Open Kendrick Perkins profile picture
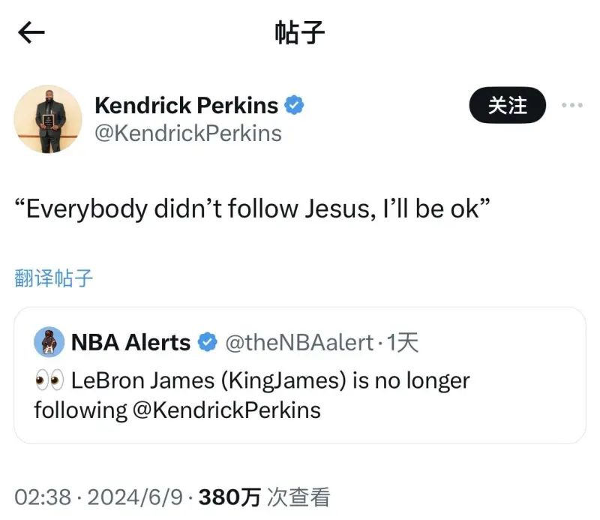600x520 pixels. click(48, 119)
